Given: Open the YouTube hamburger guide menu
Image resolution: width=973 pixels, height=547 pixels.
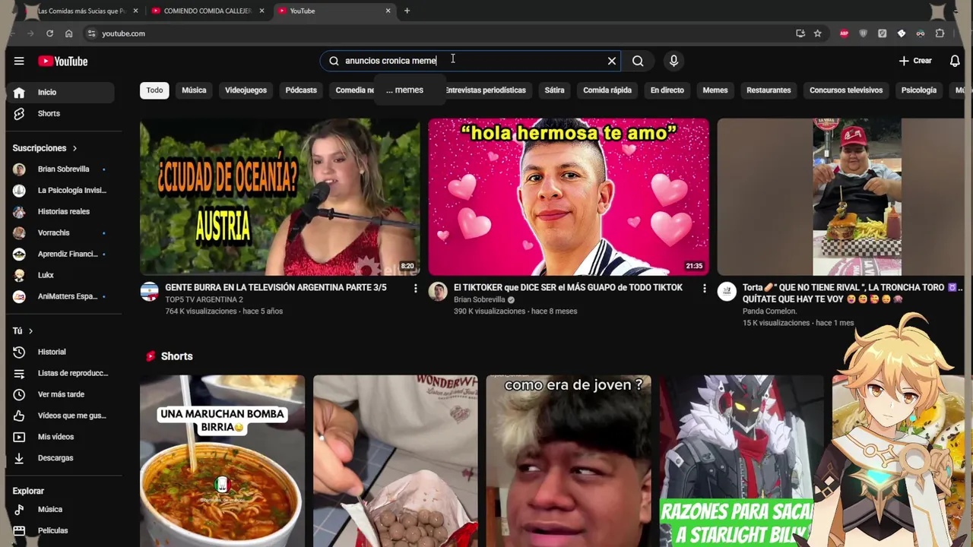Looking at the screenshot, I should (x=19, y=61).
